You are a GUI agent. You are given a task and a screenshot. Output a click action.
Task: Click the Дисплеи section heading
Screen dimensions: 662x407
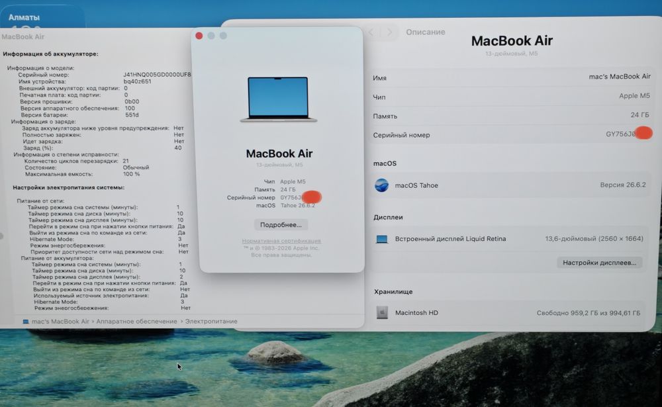[x=388, y=217]
